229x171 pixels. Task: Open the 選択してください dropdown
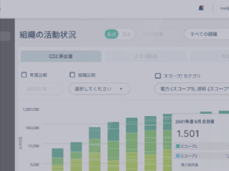point(99,89)
